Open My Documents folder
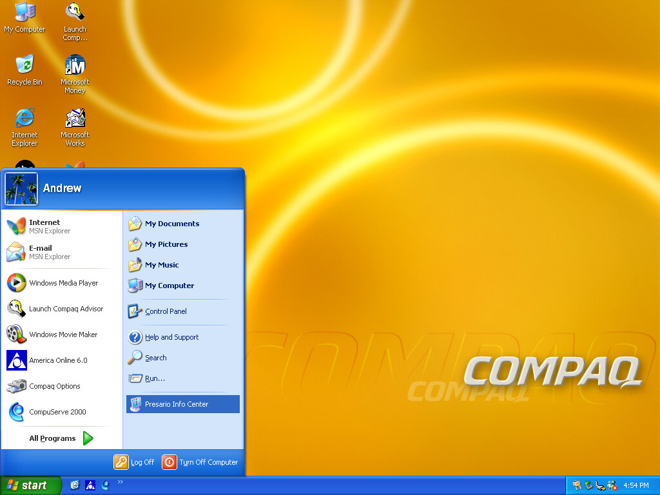 coord(171,224)
